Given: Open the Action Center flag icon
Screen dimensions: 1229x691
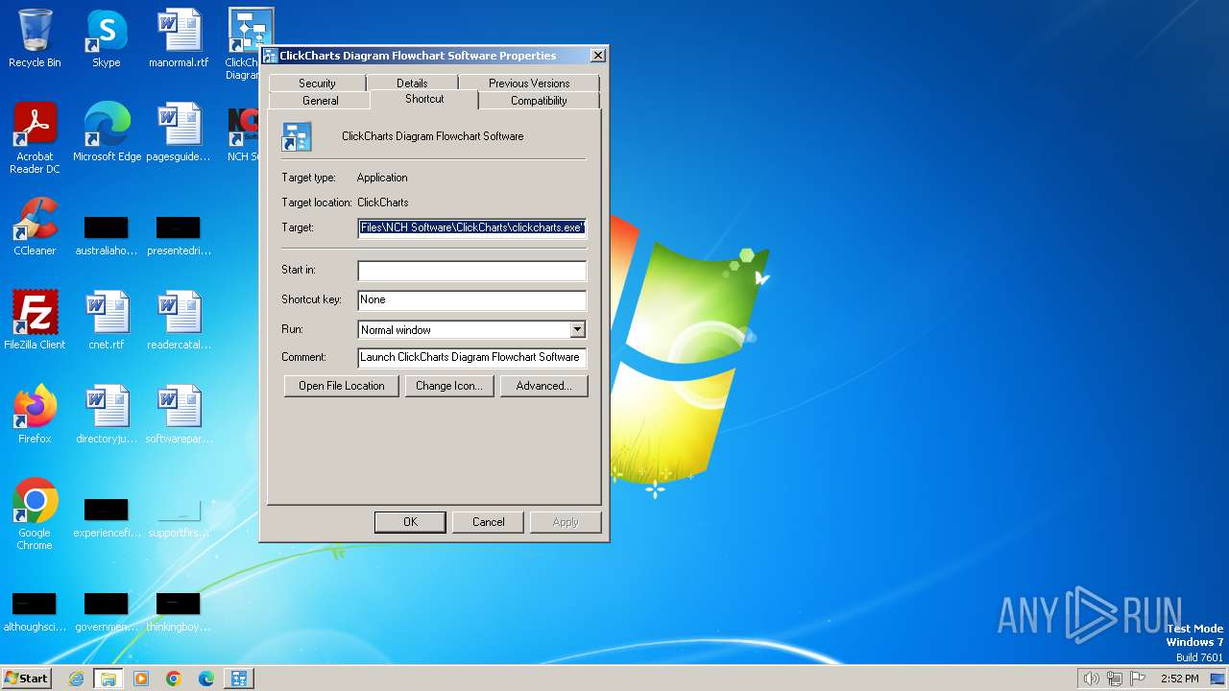Looking at the screenshot, I should click(x=1138, y=679).
